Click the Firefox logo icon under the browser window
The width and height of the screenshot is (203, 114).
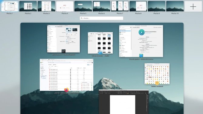(66, 90)
